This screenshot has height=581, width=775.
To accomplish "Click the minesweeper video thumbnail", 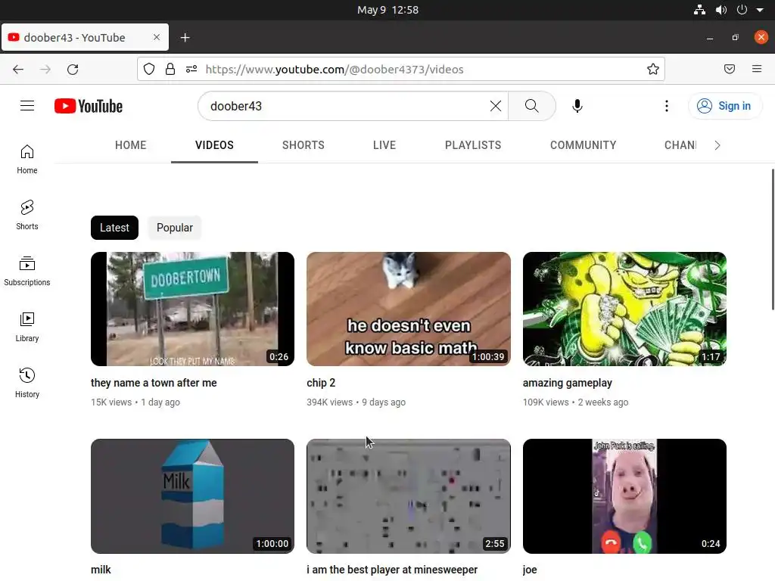I will point(408,496).
